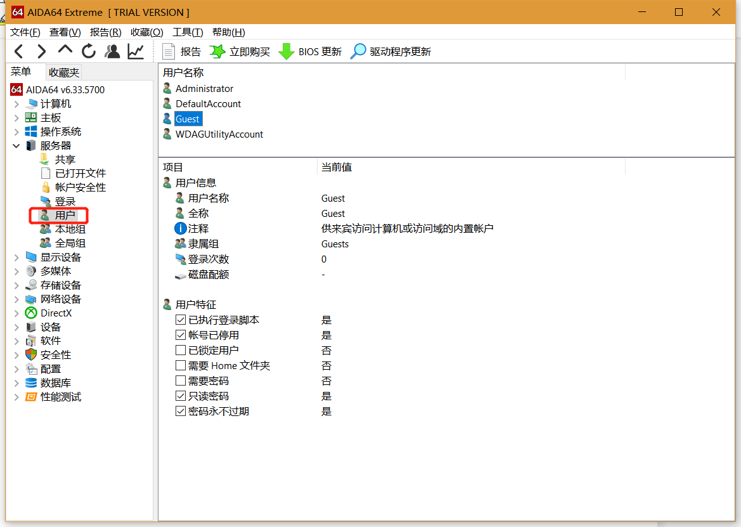The image size is (741, 527).
Task: Click the padlock icon beside 帐户安全性
Action: 44,187
